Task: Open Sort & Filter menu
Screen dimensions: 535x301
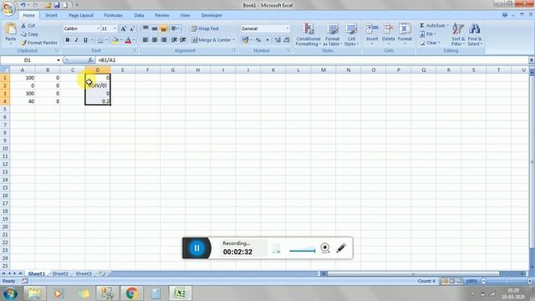Action: [x=458, y=34]
